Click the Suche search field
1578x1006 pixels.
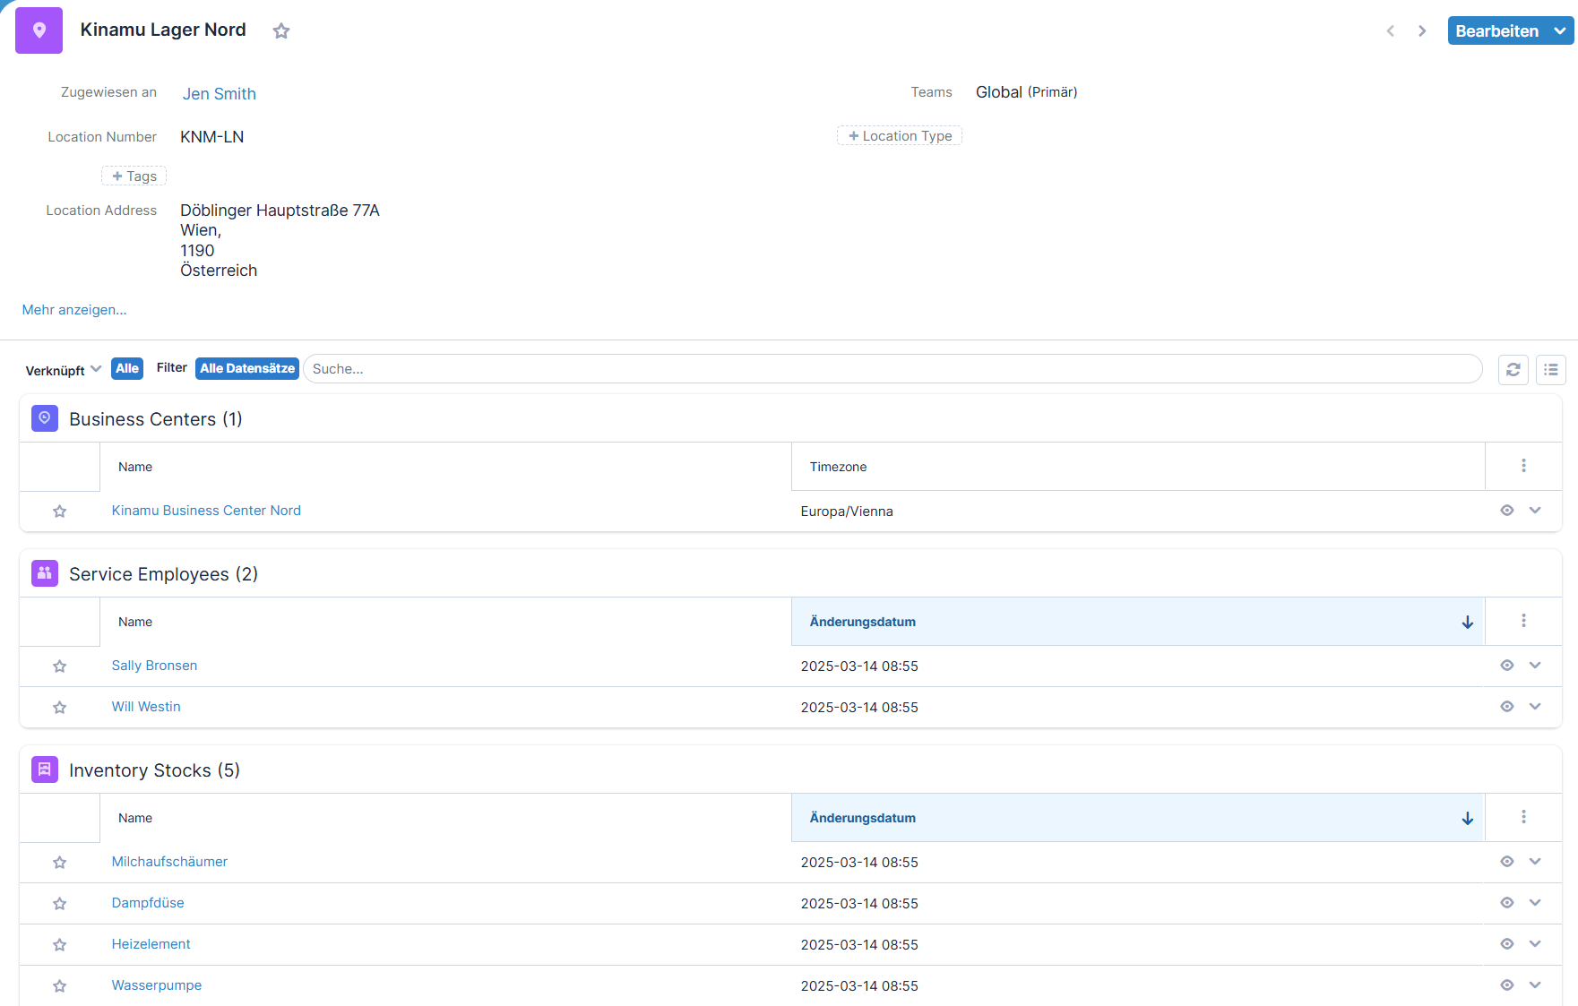(892, 369)
